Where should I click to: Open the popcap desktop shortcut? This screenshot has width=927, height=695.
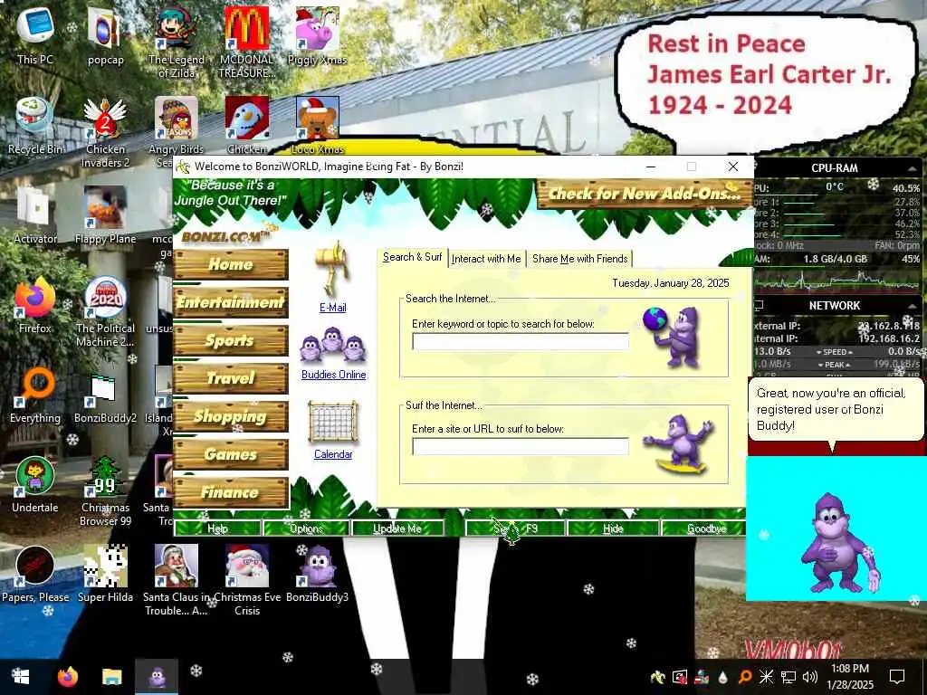coord(105,35)
